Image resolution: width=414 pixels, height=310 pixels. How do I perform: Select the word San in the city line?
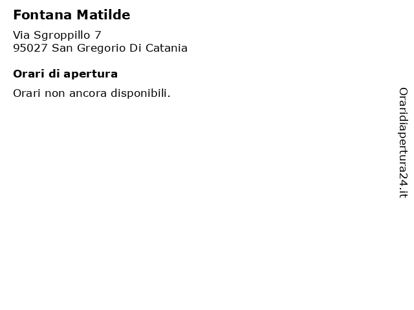[x=62, y=48]
